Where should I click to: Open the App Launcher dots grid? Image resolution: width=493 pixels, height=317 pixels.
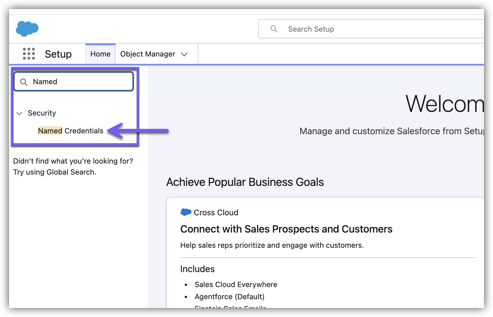coord(29,54)
